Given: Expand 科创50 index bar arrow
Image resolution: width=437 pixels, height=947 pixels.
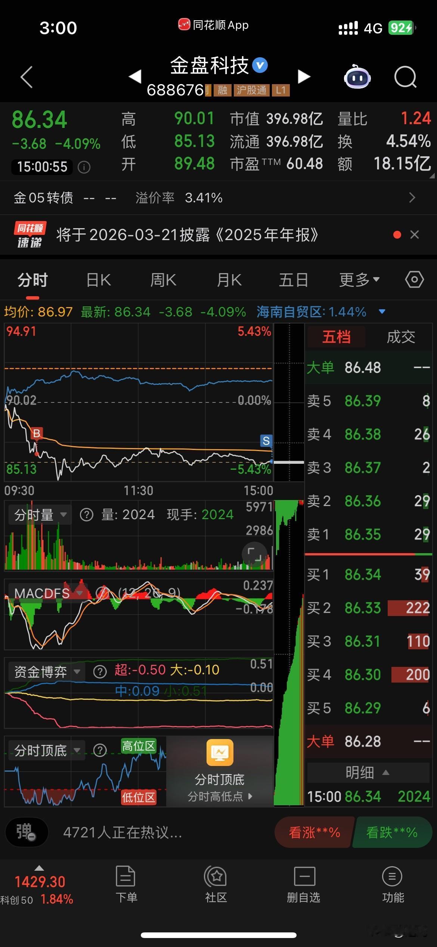Looking at the screenshot, I should [x=39, y=868].
